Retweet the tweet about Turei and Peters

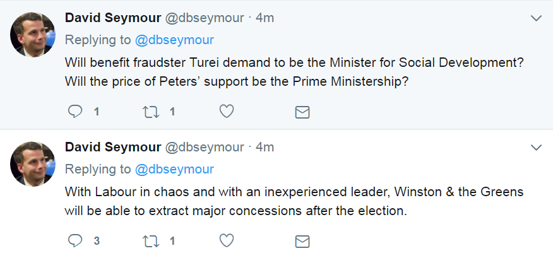pyautogui.click(x=151, y=112)
